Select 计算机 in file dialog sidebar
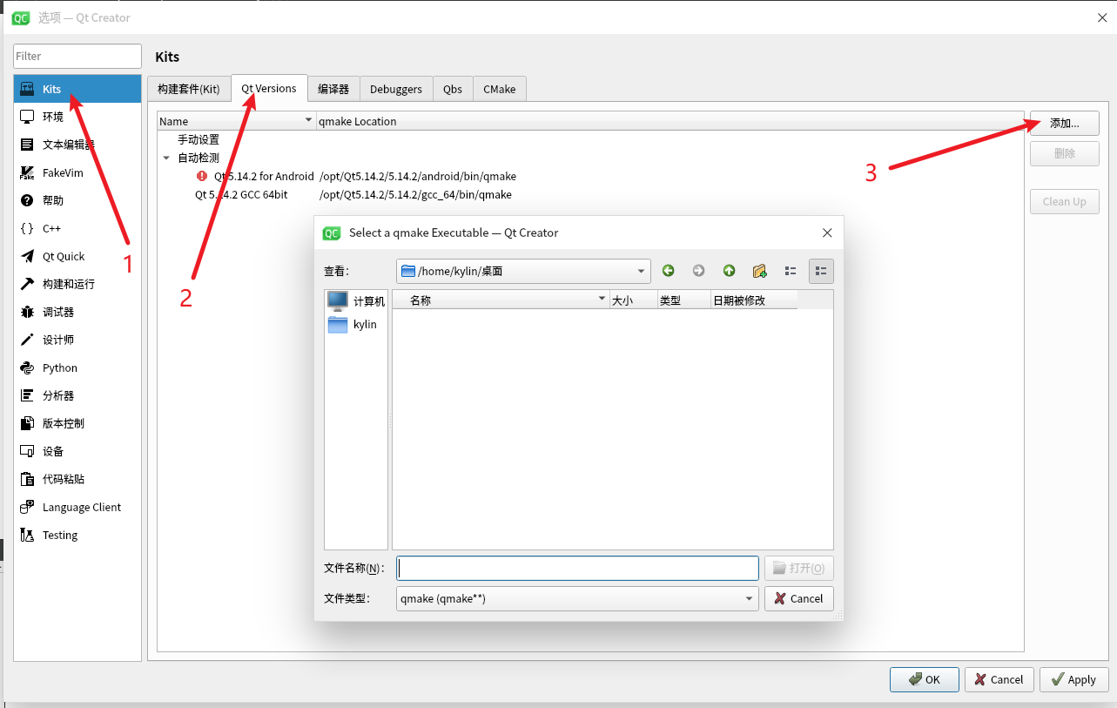 [x=356, y=301]
